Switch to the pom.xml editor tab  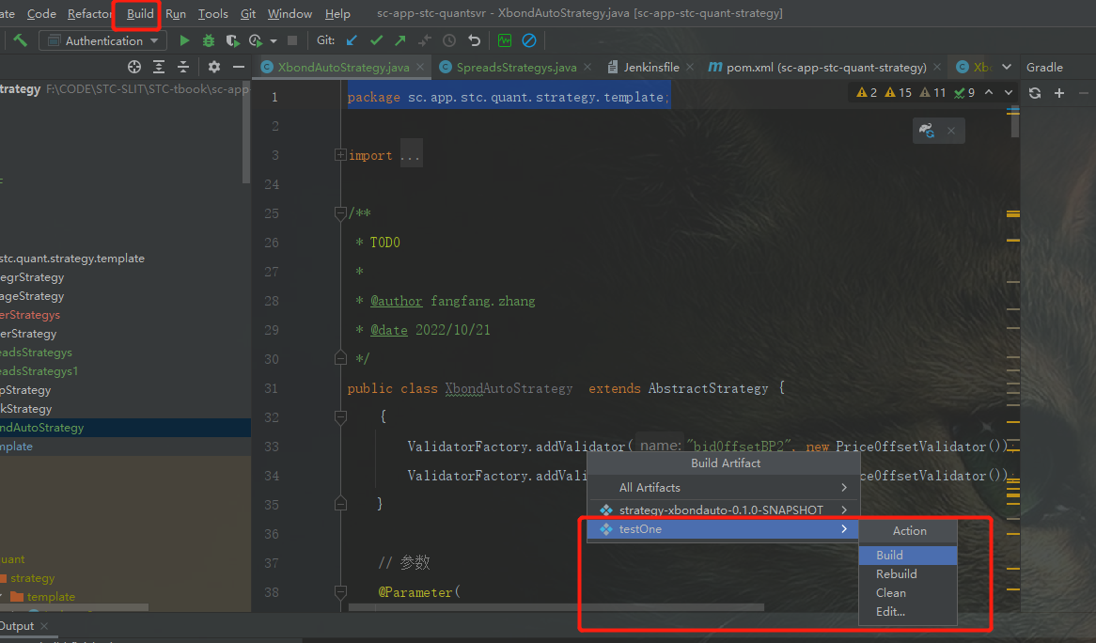tap(825, 67)
